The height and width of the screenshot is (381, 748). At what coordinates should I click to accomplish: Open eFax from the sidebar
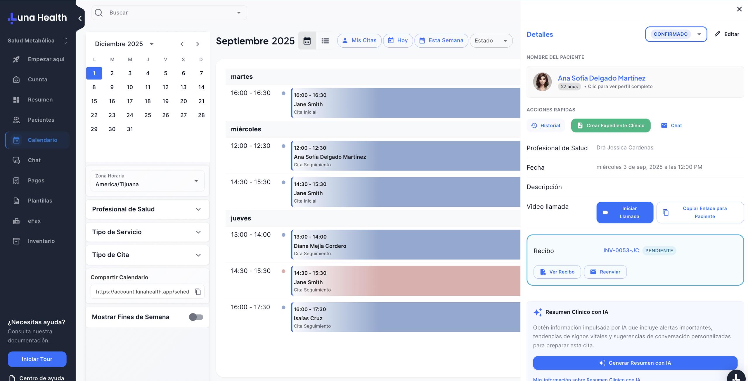coord(34,221)
